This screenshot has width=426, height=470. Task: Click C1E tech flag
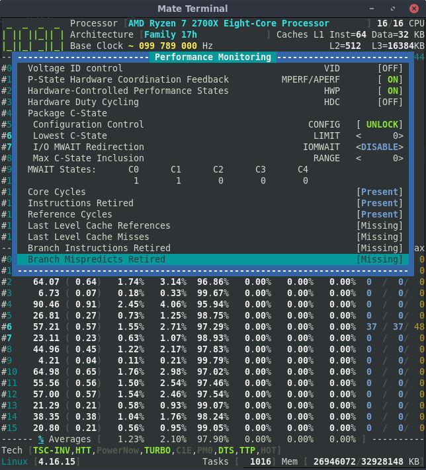click(x=184, y=451)
